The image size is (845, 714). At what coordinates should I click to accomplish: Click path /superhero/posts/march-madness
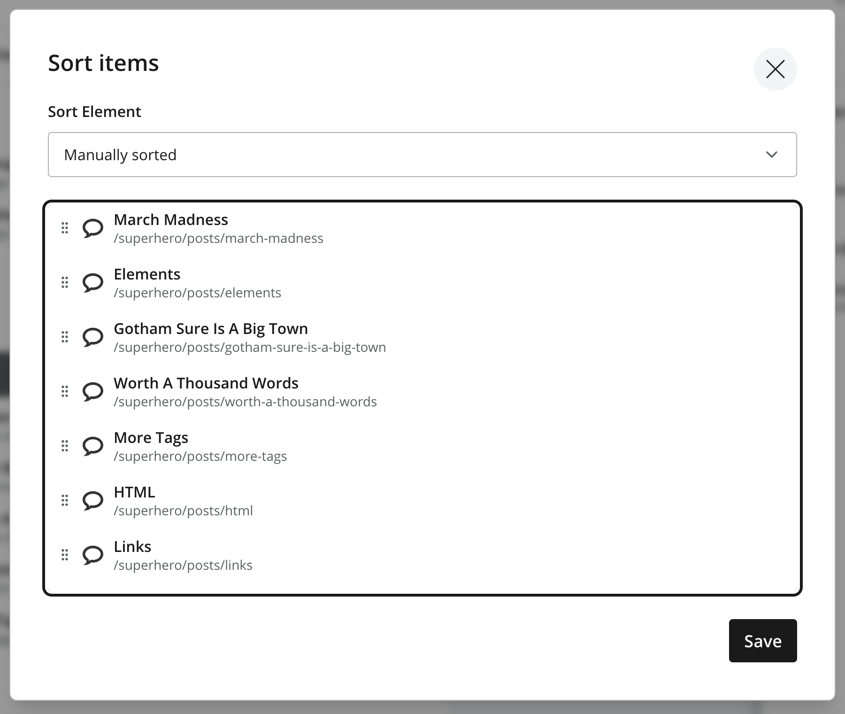219,239
